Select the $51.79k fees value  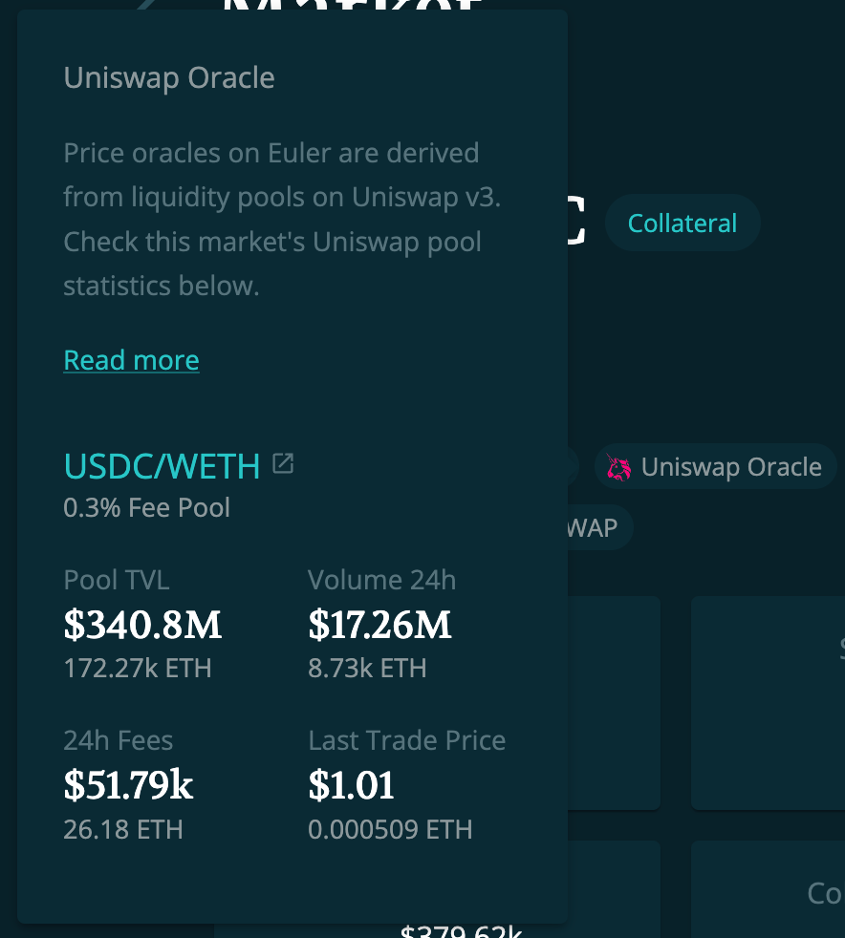coord(128,785)
